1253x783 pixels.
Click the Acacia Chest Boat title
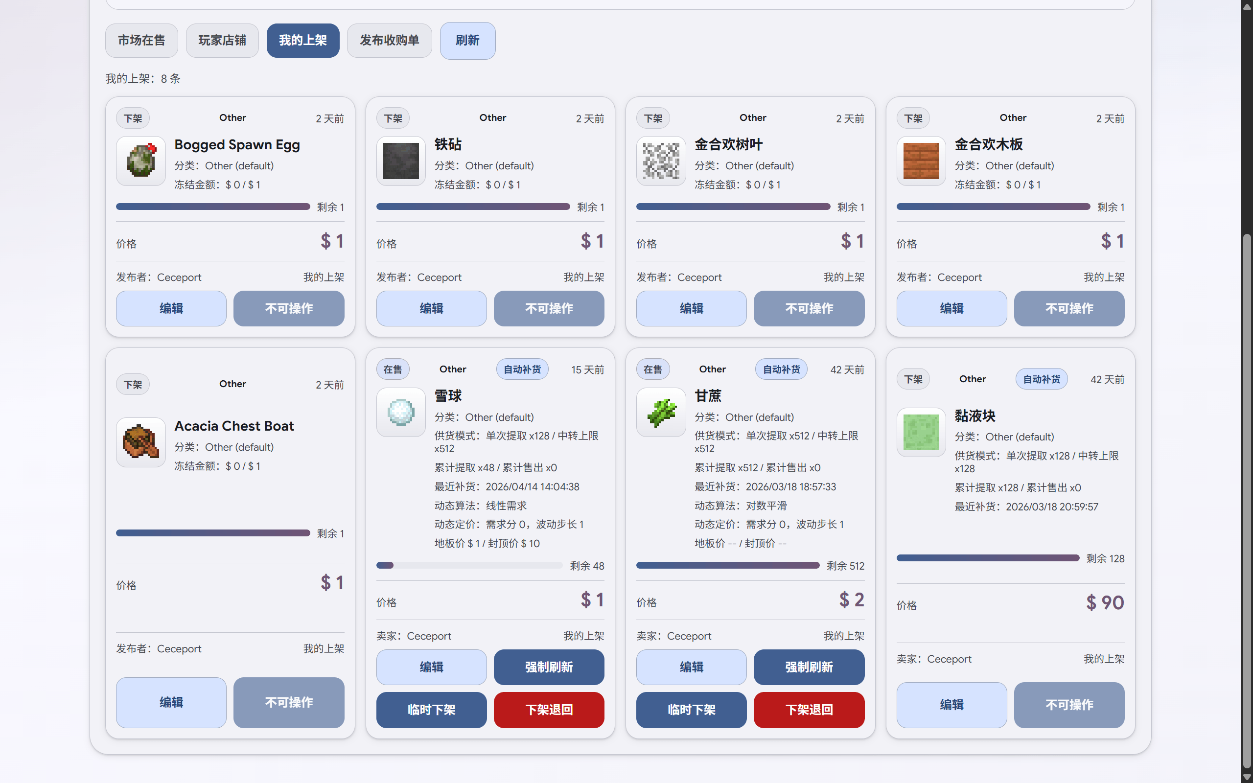coord(234,426)
